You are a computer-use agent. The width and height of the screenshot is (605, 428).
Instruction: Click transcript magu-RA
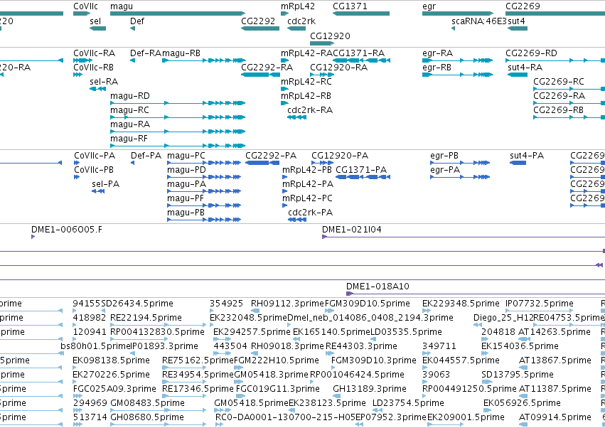[x=129, y=124]
